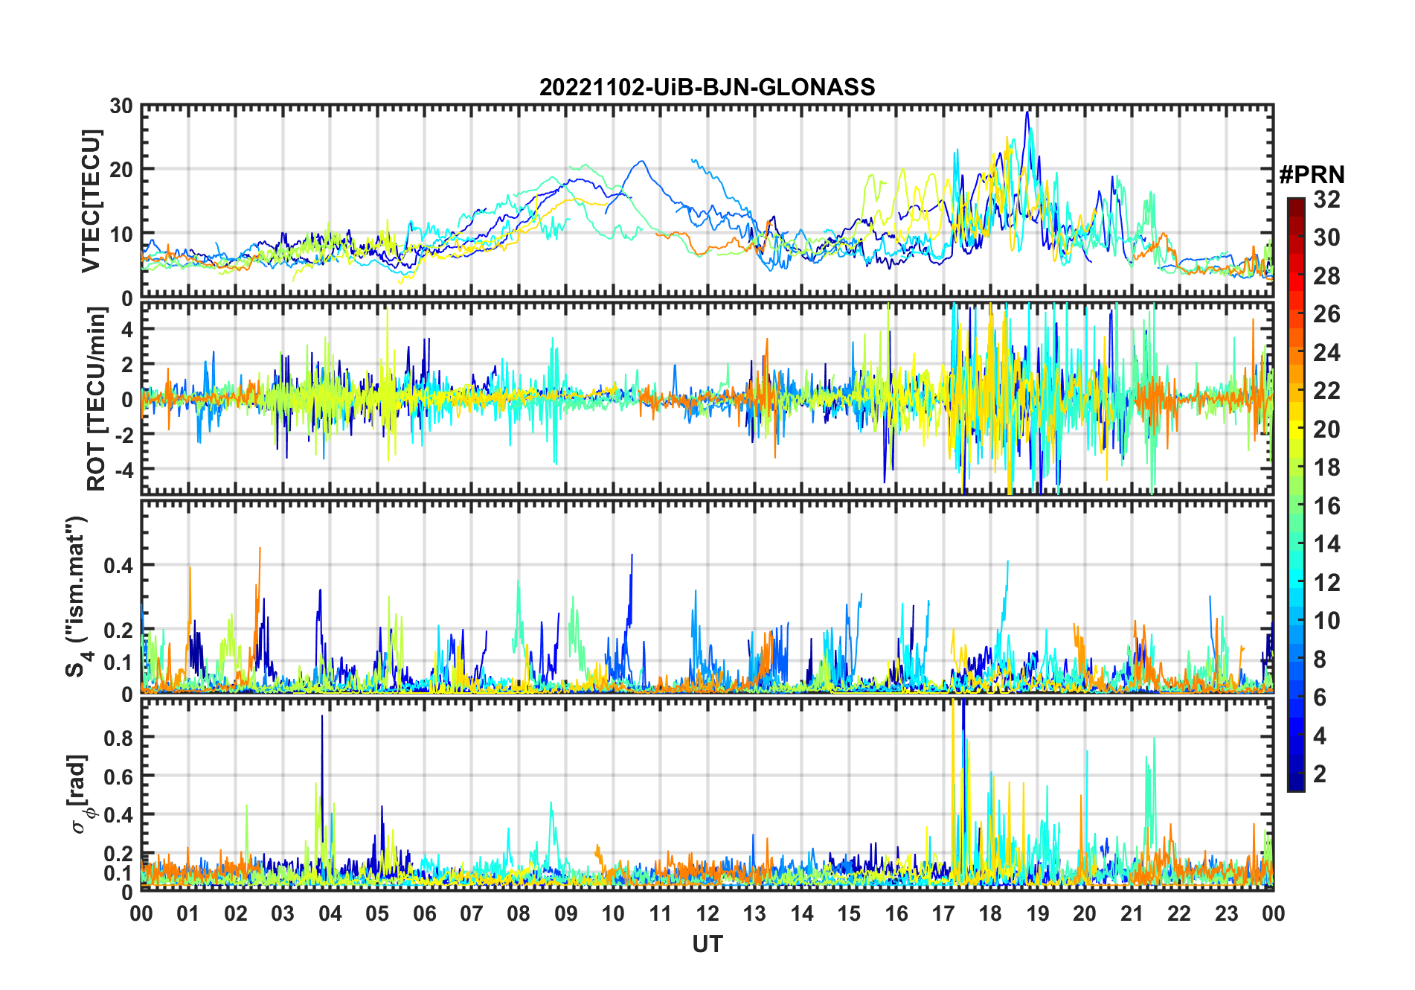Click the S4 ("ism.mat") axis label

[76, 596]
